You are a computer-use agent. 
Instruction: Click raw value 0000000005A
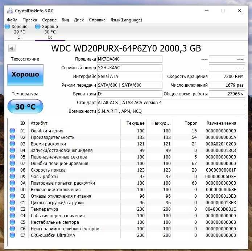coord(221,137)
